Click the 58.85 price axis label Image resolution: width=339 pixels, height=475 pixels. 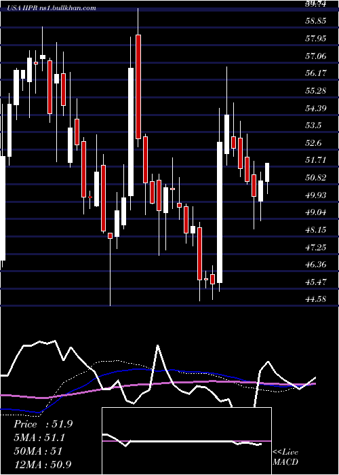317,21
